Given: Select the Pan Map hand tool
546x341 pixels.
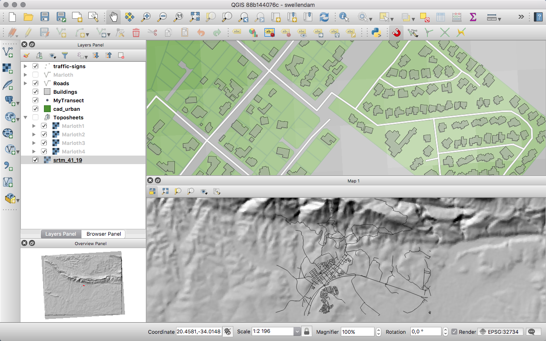Looking at the screenshot, I should [x=113, y=17].
